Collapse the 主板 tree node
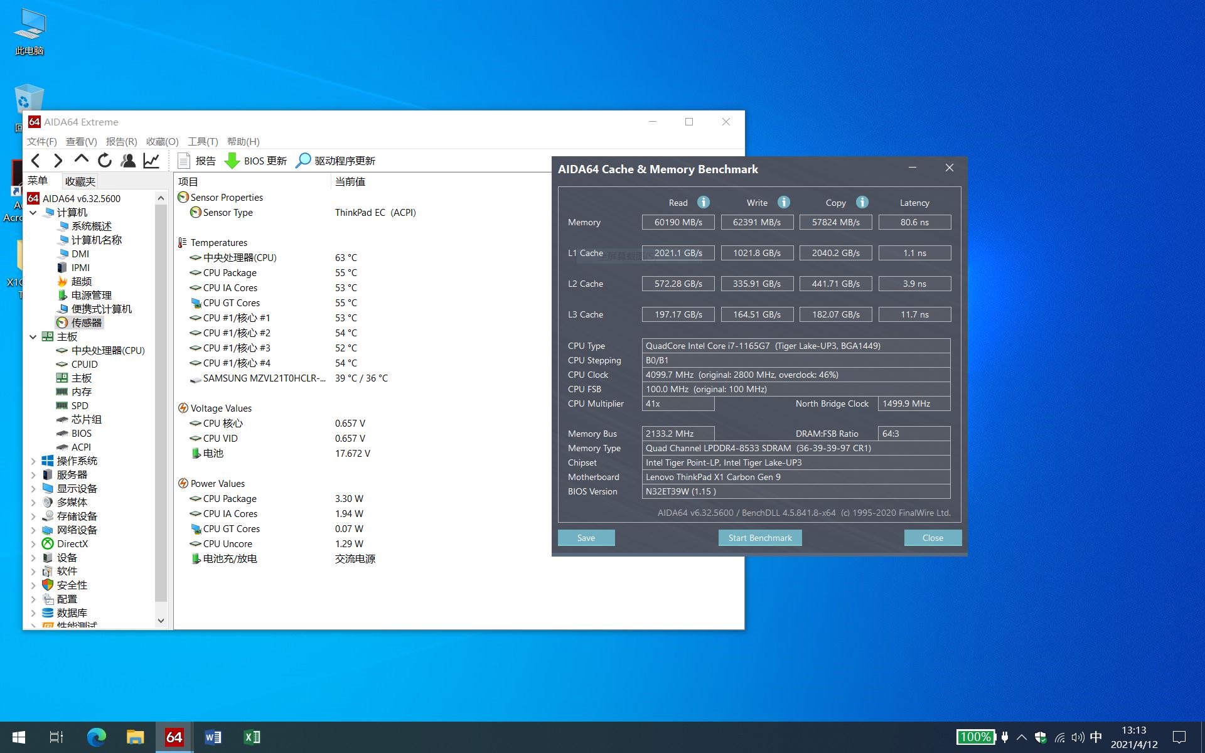Screen dimensions: 1205x753 (33, 337)
